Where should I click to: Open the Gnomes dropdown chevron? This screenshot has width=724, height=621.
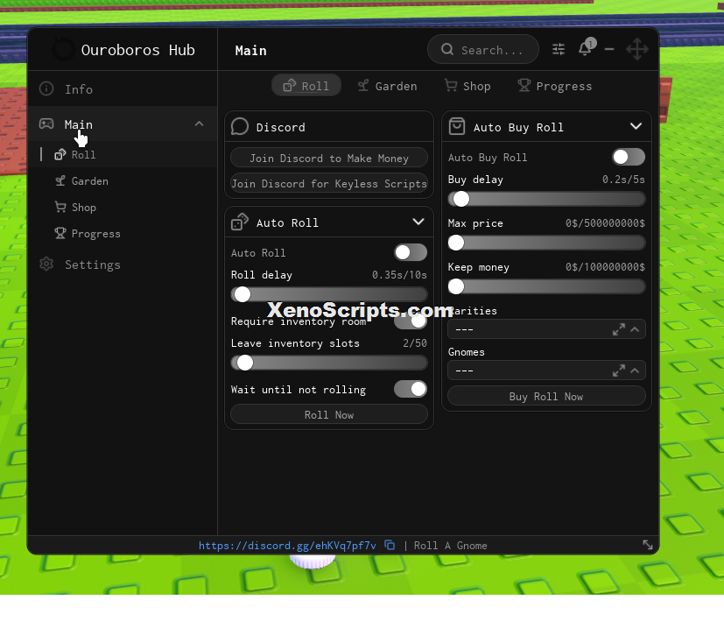635,370
